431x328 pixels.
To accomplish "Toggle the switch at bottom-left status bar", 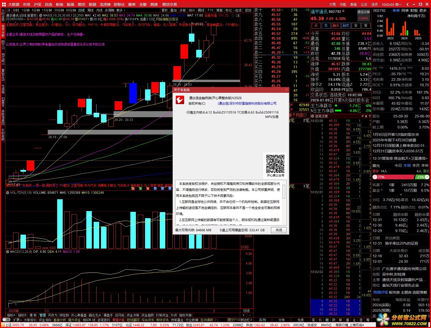I will pos(6,320).
